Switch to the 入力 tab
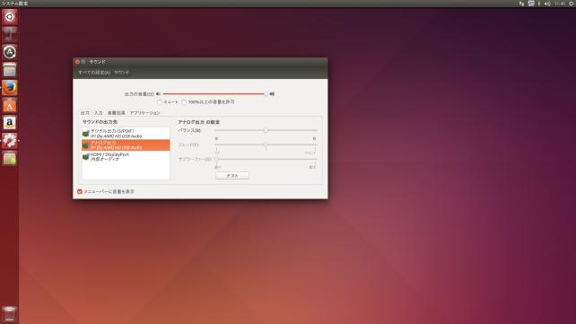 tap(99, 113)
